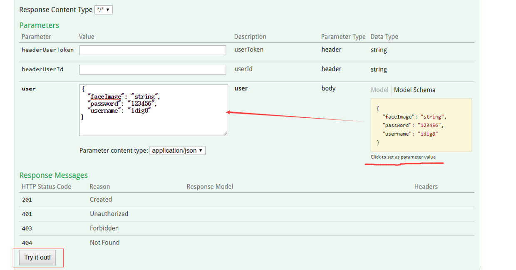
Task: Open the Response Content Type dropdown
Action: (104, 10)
